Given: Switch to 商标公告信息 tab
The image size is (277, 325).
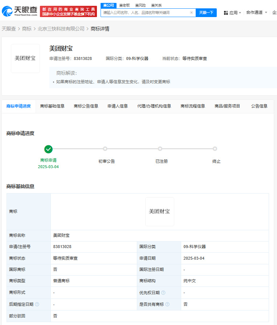Looking at the screenshot, I should (x=86, y=106).
